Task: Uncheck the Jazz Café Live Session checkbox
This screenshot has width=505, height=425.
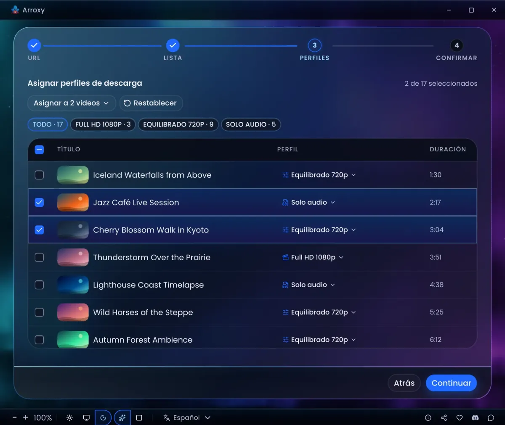Action: point(39,202)
